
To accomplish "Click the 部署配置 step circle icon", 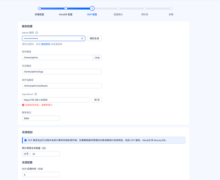I will click(40, 8).
